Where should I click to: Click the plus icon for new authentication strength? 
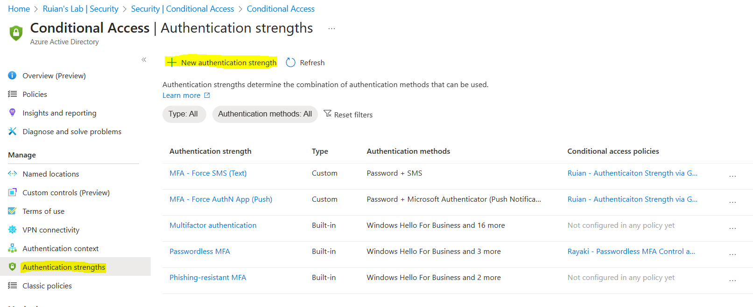[x=172, y=62]
